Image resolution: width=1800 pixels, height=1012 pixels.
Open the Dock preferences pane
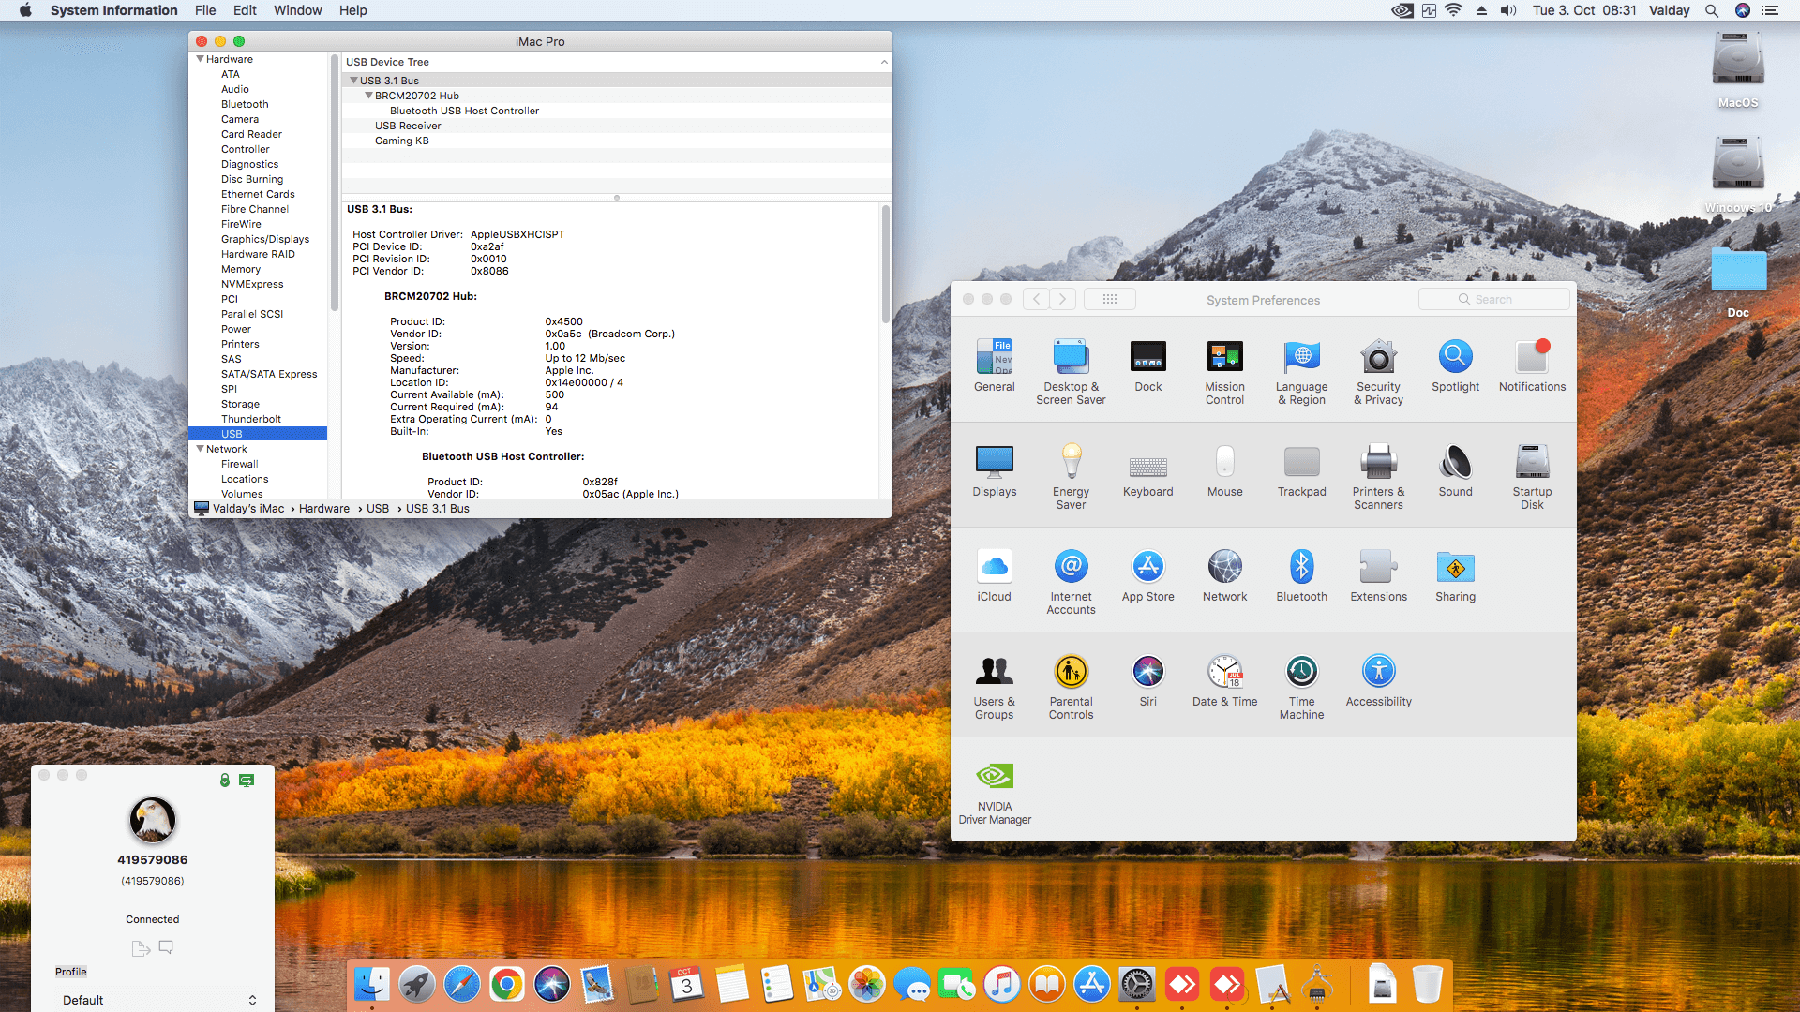pos(1147,365)
